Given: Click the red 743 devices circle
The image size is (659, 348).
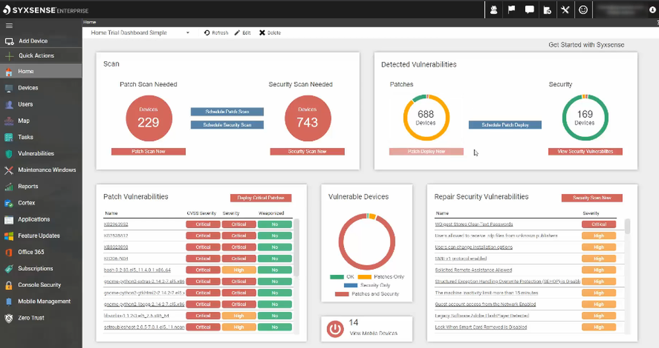Looking at the screenshot, I should (308, 118).
